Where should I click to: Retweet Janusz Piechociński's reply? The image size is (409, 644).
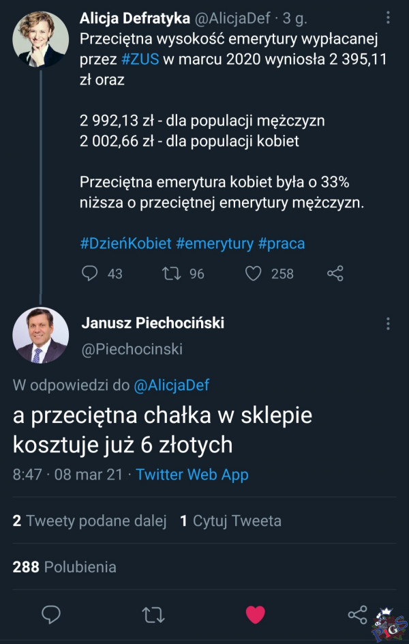coord(153,615)
